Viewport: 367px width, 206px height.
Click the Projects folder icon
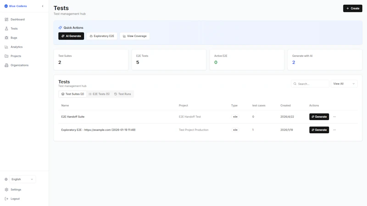click(6, 56)
